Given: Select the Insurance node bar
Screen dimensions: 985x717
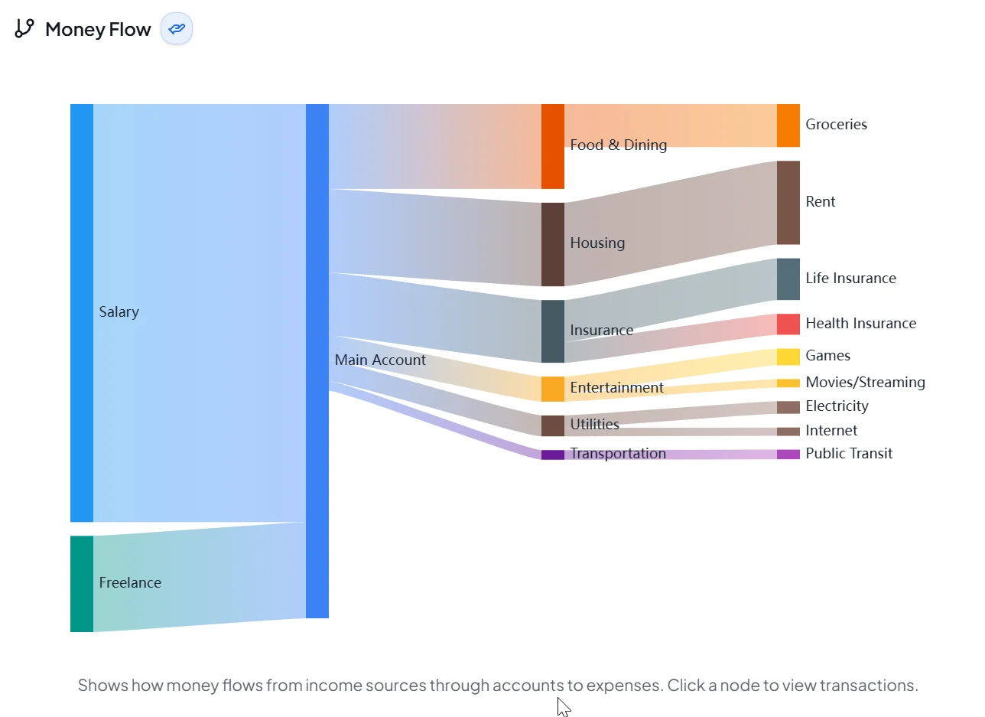Looking at the screenshot, I should click(x=552, y=330).
